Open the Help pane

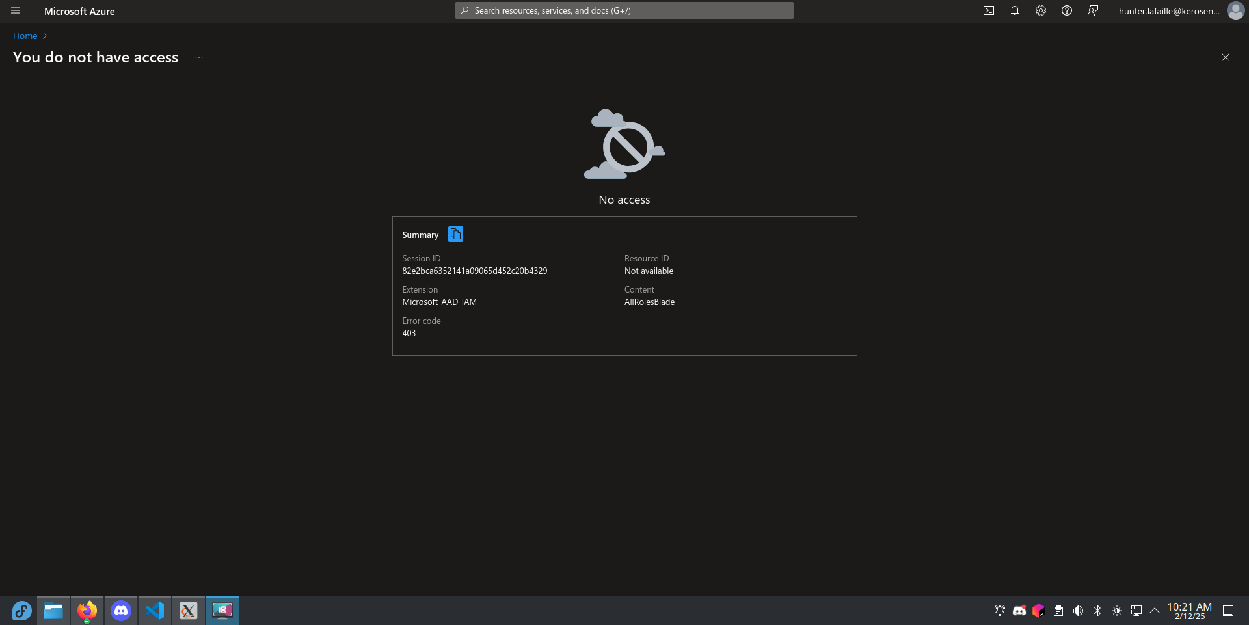click(x=1067, y=10)
